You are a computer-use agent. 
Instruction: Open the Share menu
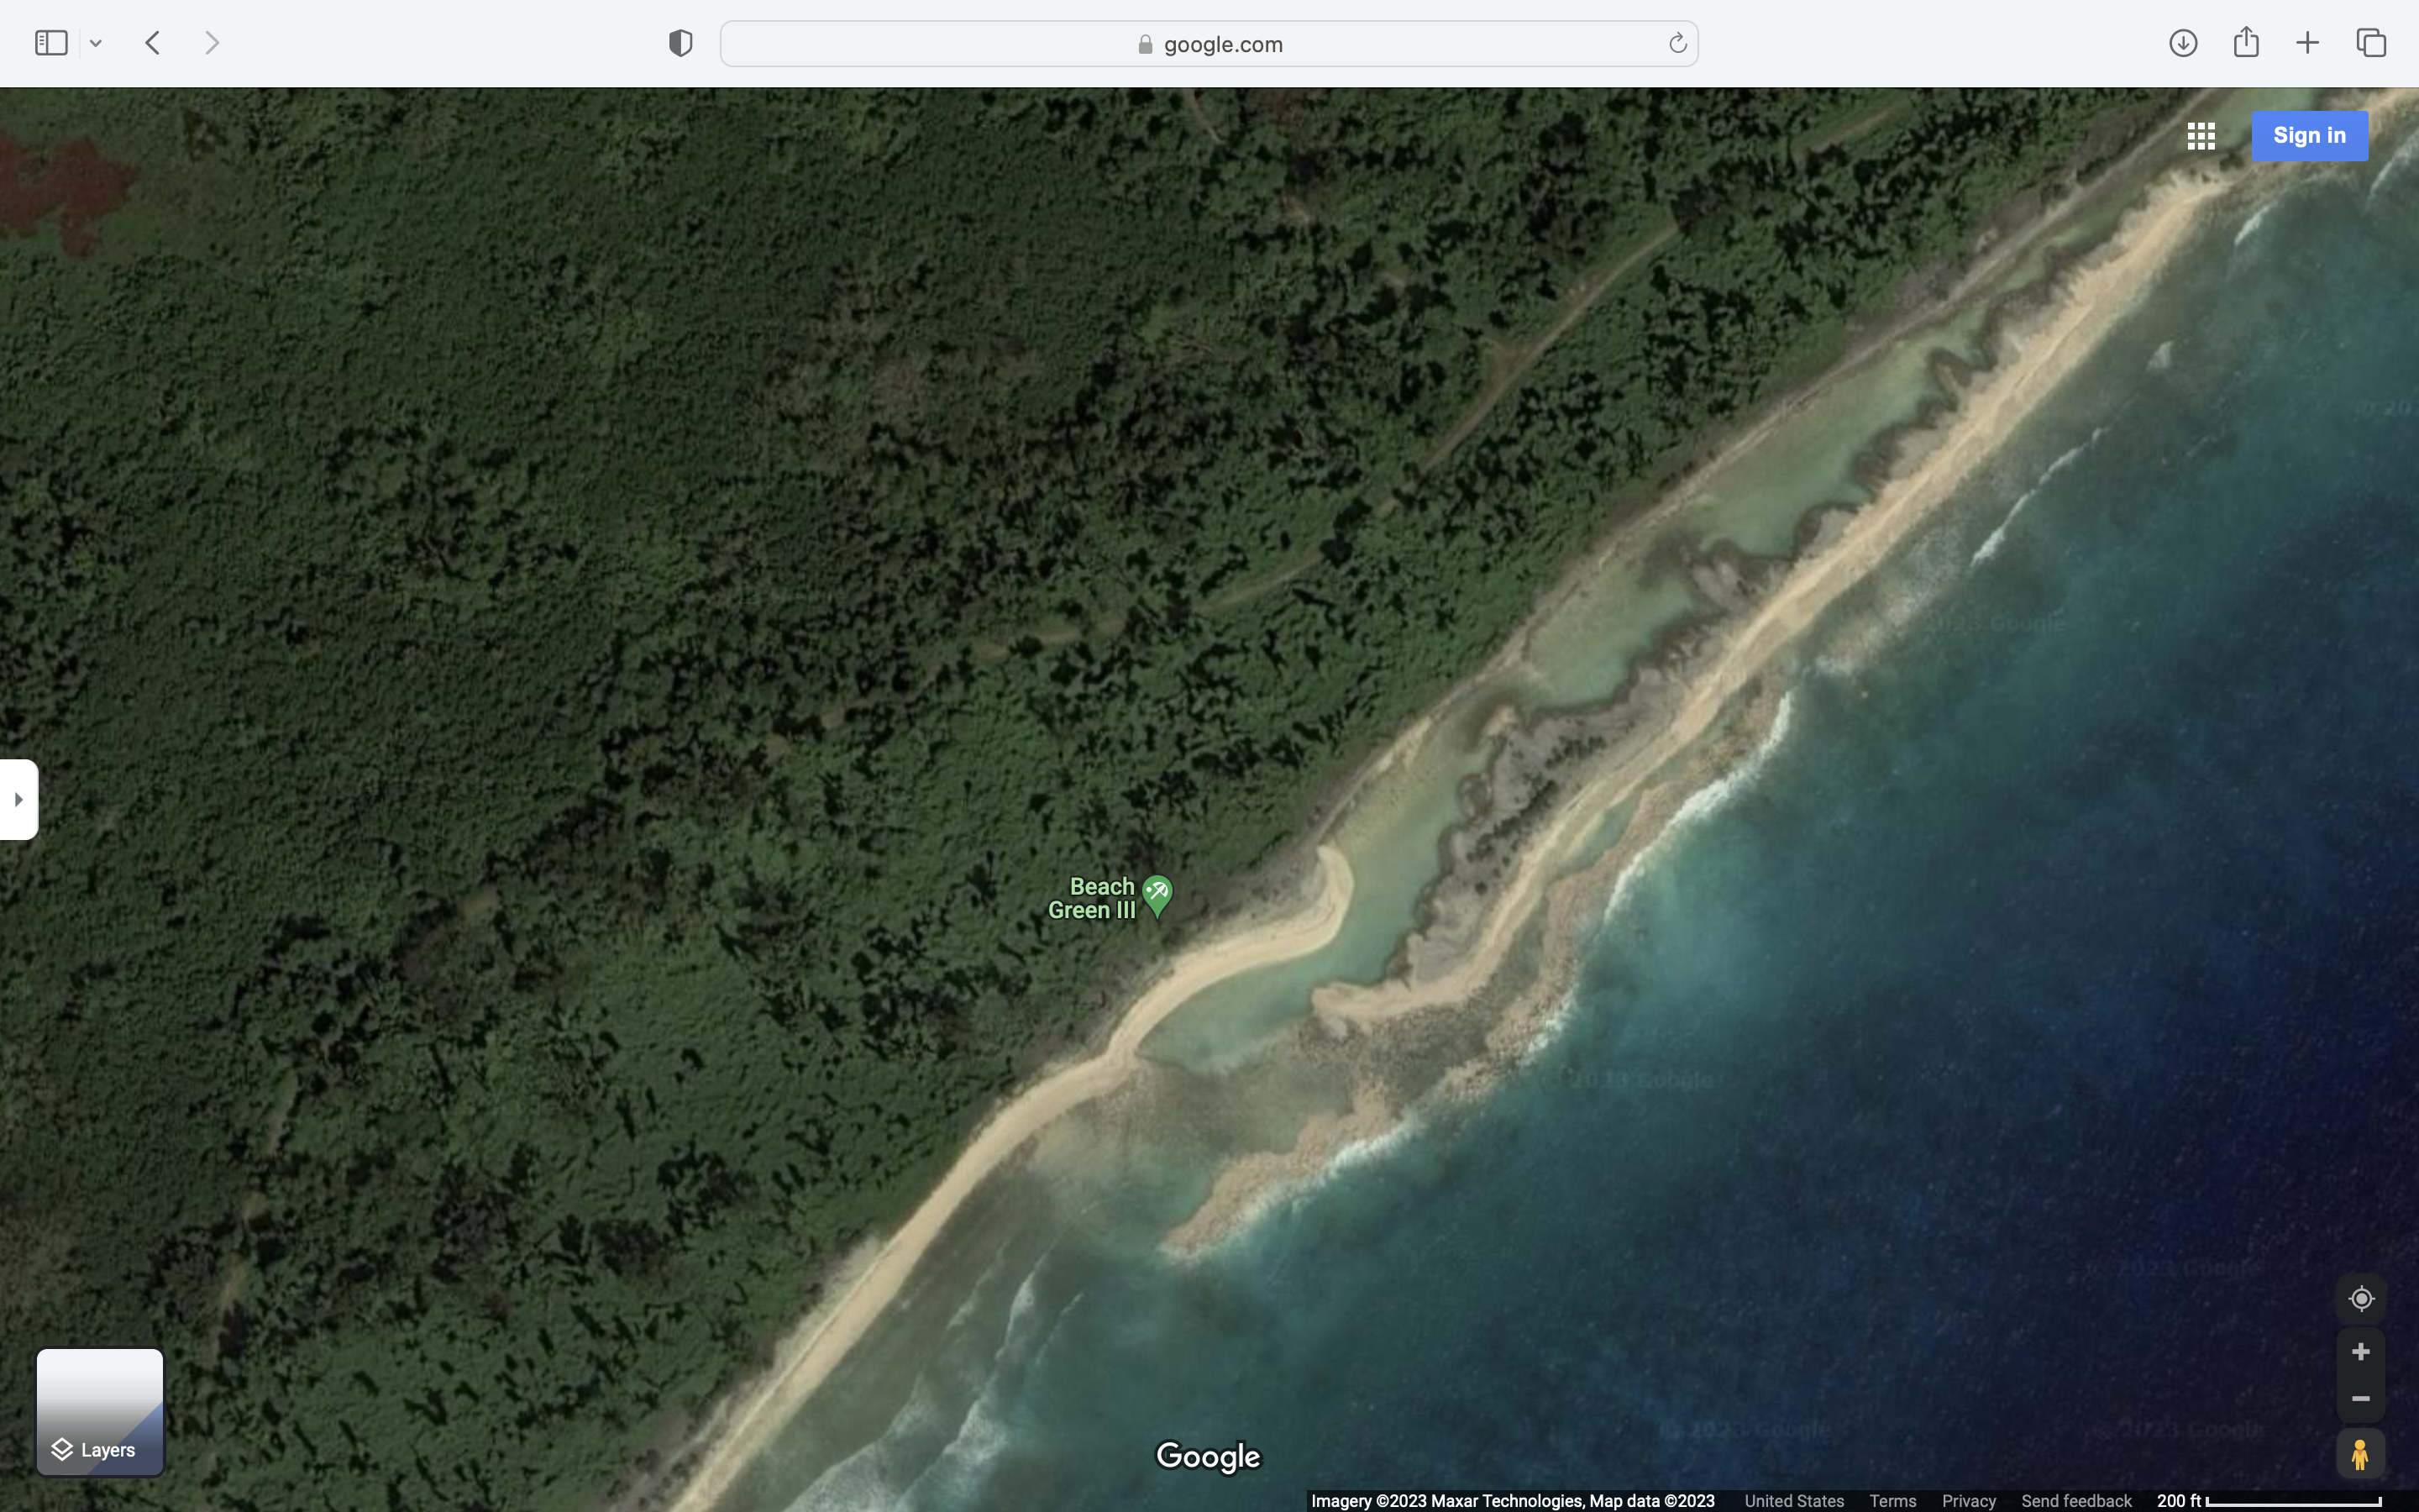click(2245, 42)
